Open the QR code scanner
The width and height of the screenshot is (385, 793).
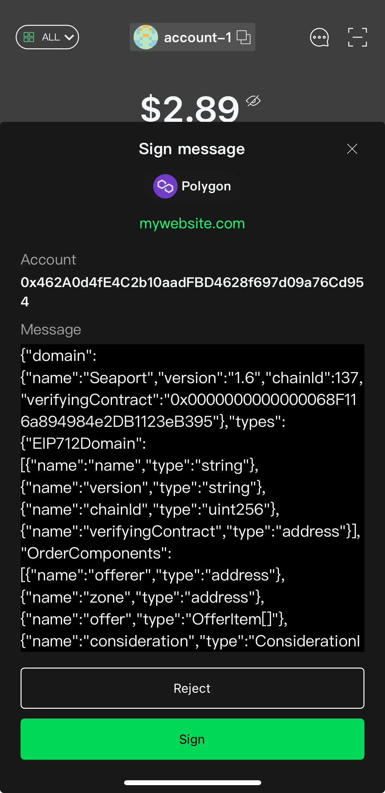[x=357, y=37]
